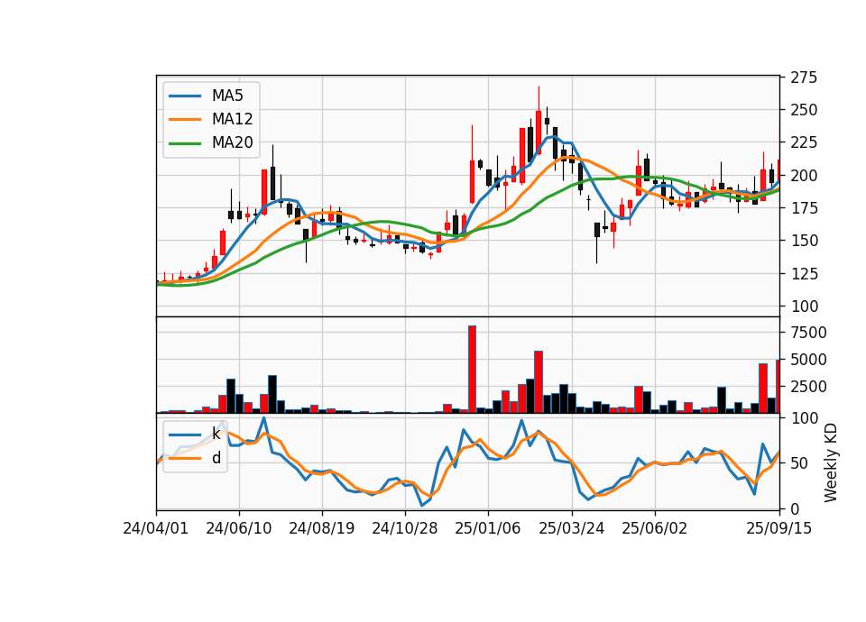Image resolution: width=866 pixels, height=622 pixels.
Task: Click the k legend label in KD panel
Action: pyautogui.click(x=216, y=434)
